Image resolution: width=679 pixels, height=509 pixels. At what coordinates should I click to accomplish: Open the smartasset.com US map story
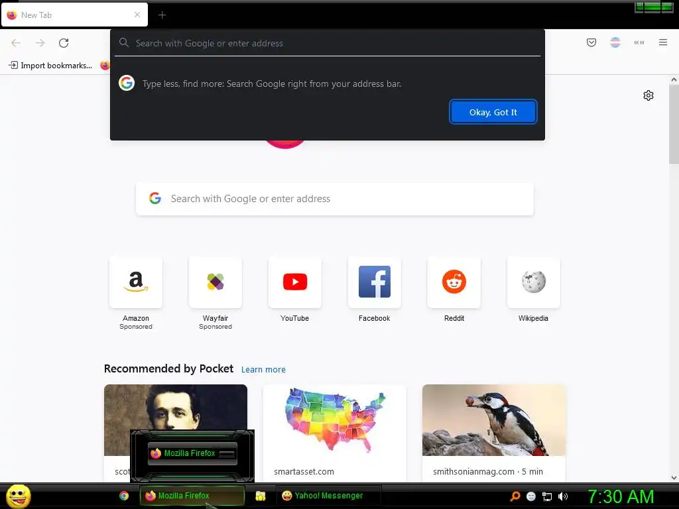334,433
